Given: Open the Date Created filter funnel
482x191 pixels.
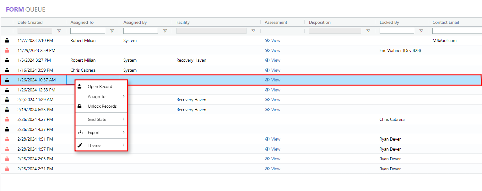Looking at the screenshot, I should click(x=59, y=31).
